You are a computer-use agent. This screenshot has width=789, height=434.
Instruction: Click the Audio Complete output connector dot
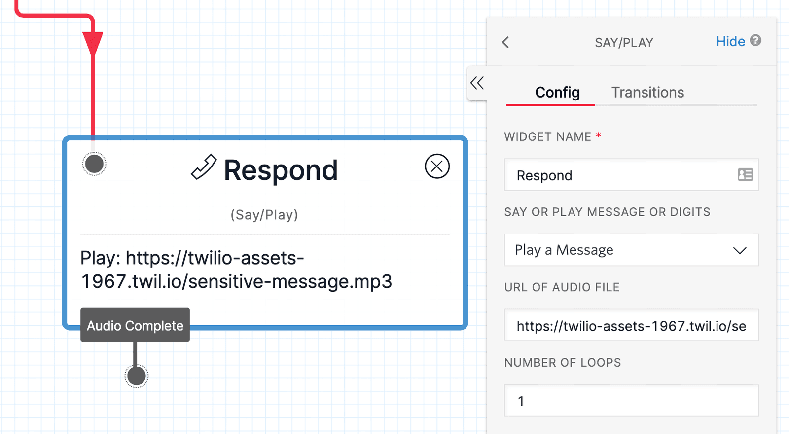click(x=137, y=376)
